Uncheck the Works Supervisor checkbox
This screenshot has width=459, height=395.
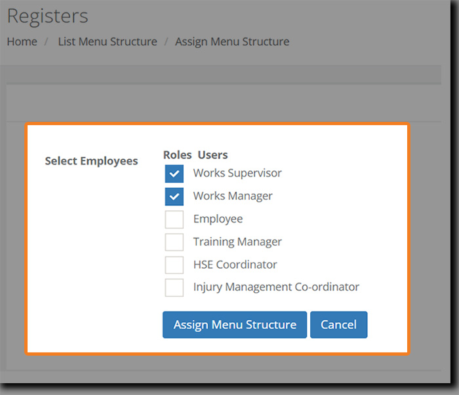coord(174,174)
